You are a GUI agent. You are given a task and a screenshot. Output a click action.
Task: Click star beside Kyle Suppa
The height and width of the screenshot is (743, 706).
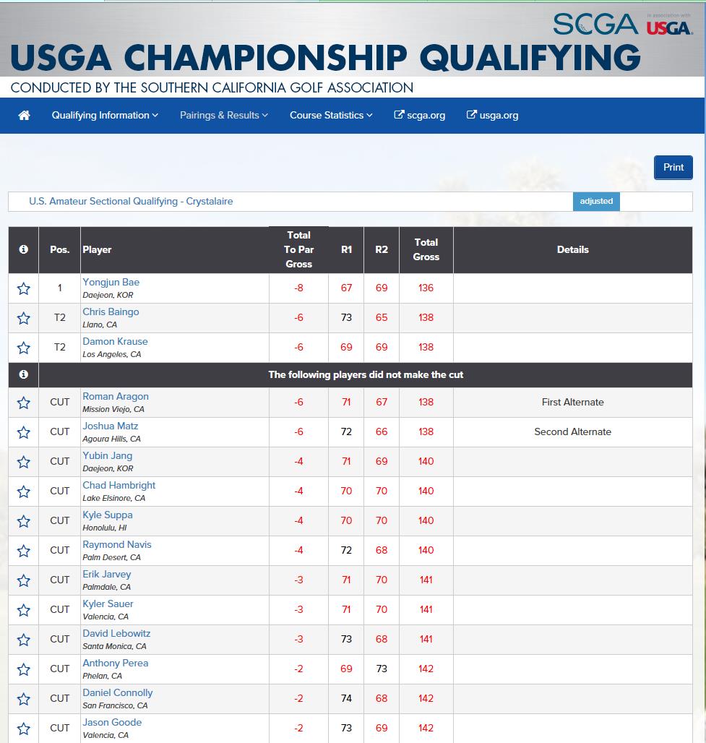pyautogui.click(x=24, y=521)
